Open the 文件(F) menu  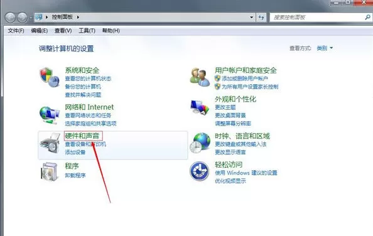[16, 31]
